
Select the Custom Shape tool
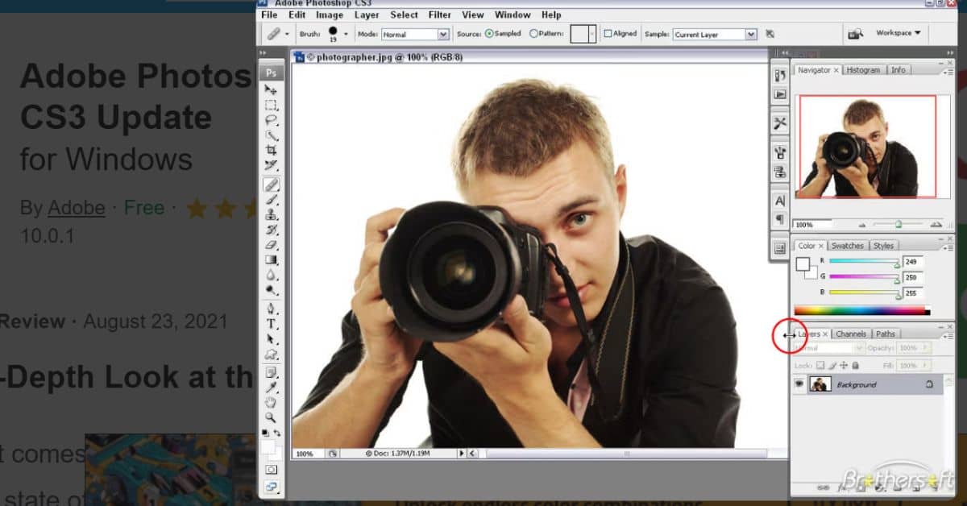pos(272,355)
